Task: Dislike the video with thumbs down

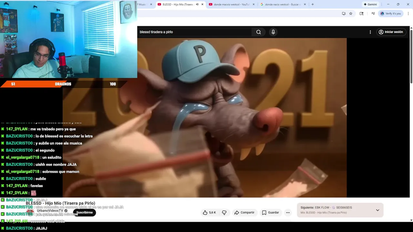Action: click(x=224, y=213)
